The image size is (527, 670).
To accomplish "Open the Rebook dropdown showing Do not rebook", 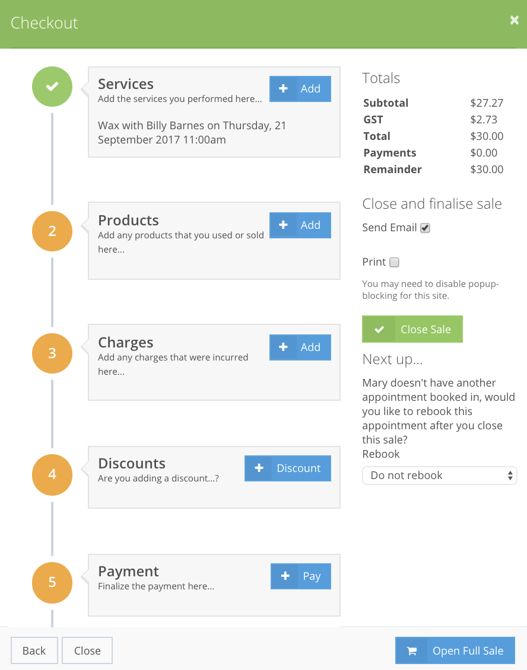I will [439, 476].
